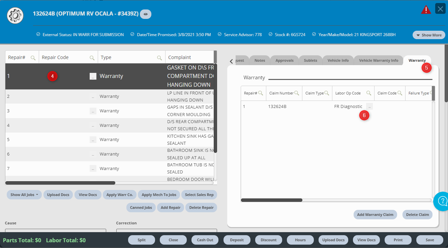Click Print button
This screenshot has height=248, width=448.
(x=398, y=240)
